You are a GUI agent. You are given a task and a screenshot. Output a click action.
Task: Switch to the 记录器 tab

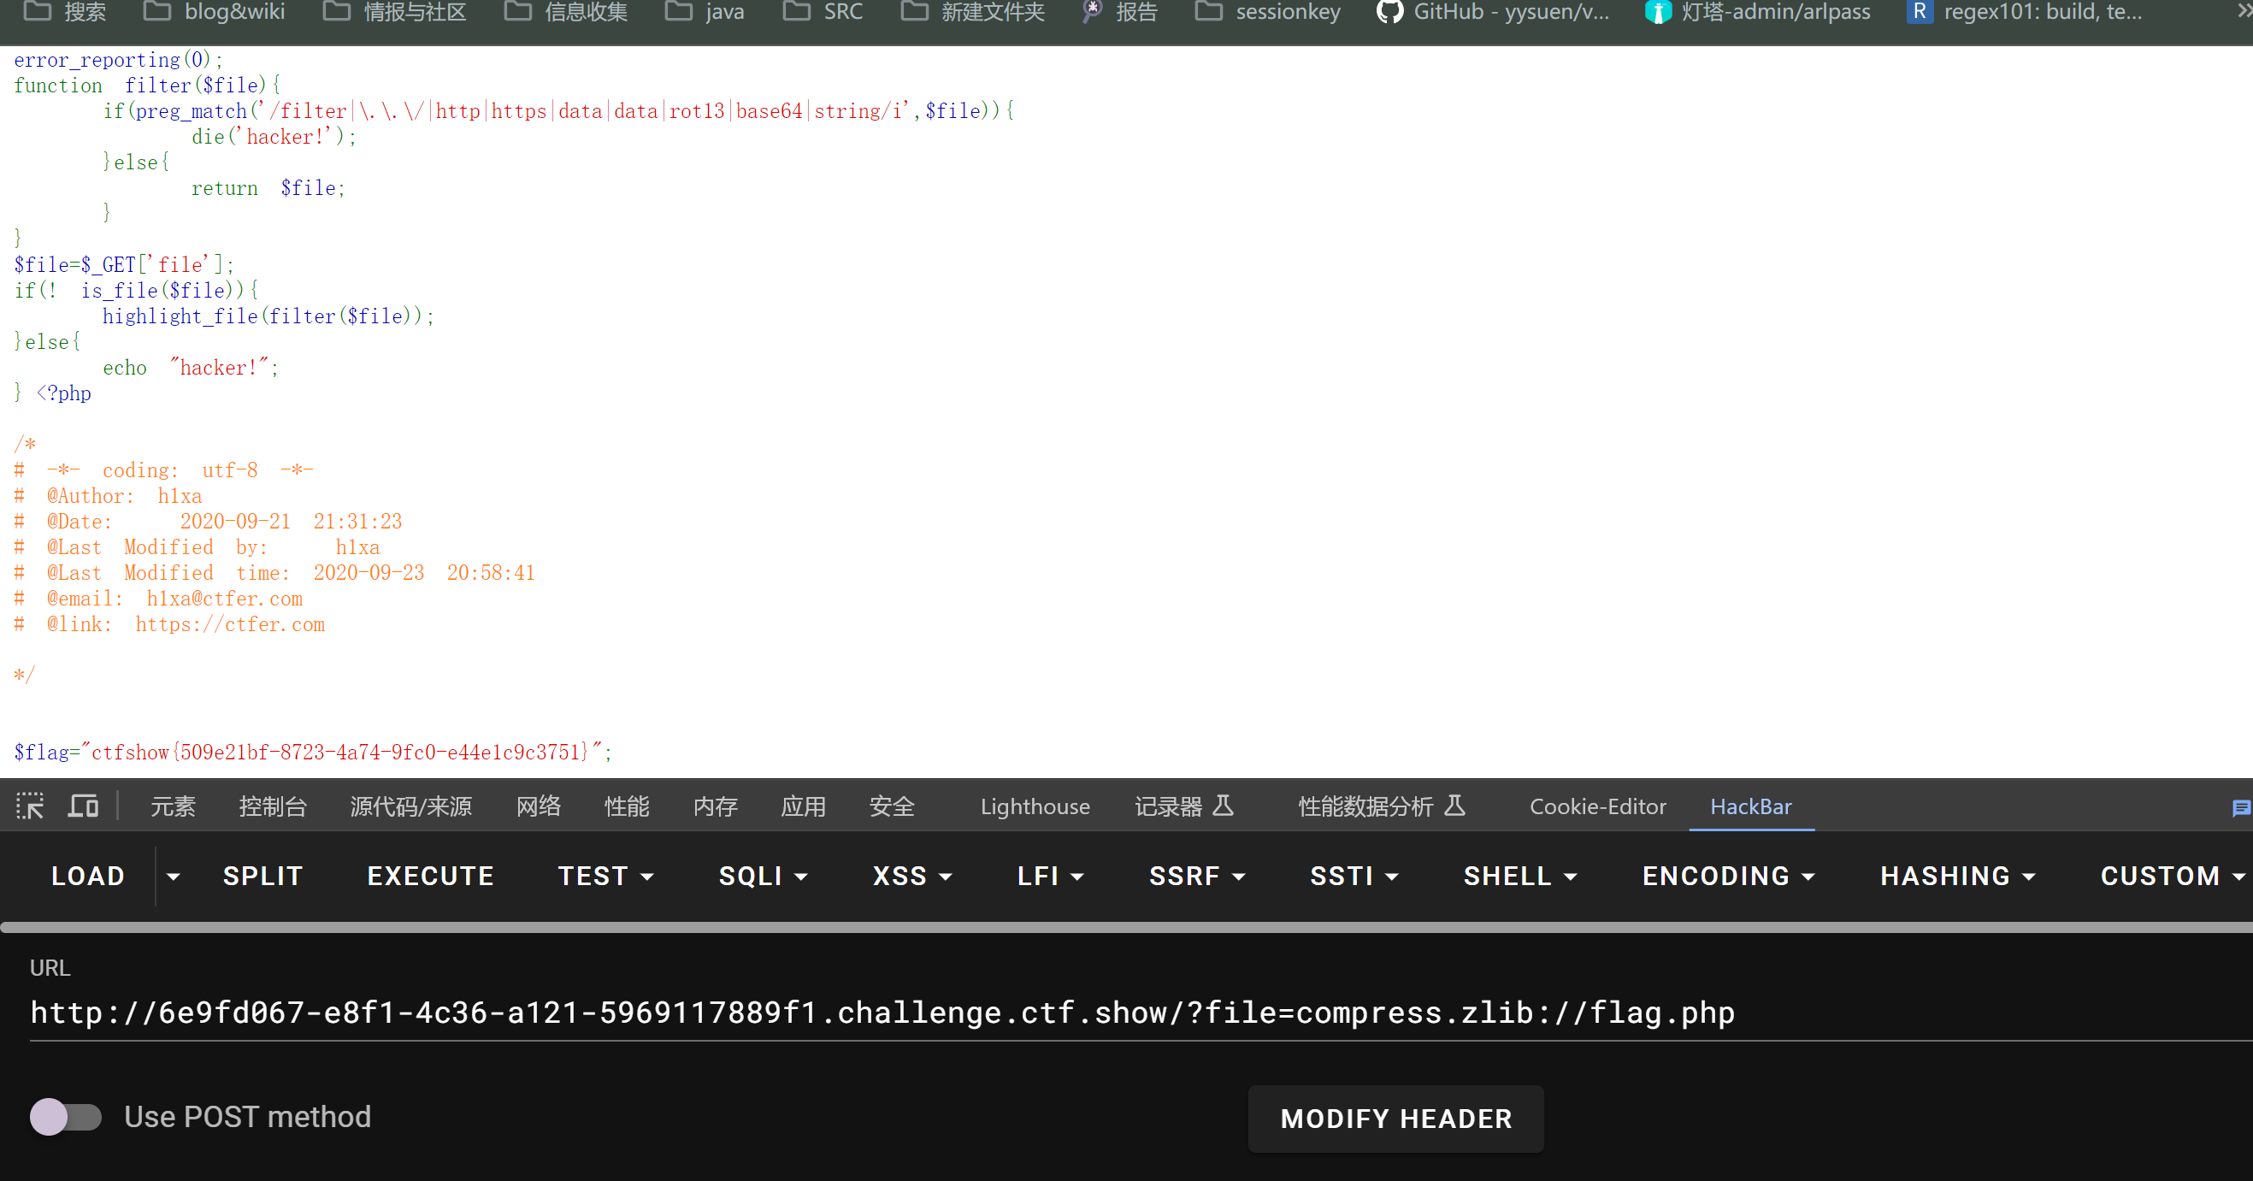1183,806
